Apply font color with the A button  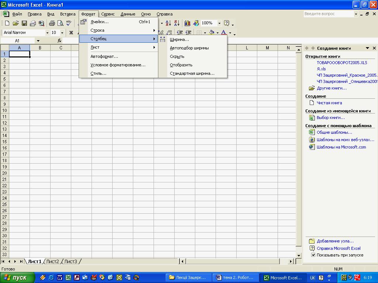coord(224,32)
